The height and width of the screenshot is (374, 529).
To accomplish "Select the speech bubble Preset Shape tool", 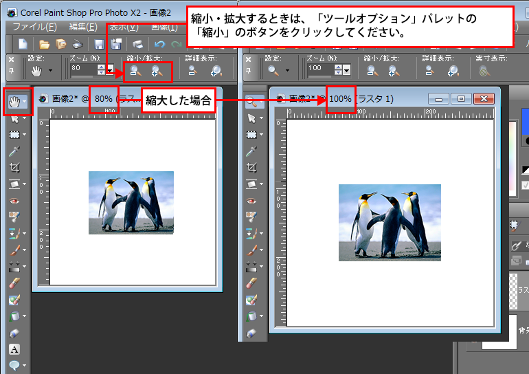I will pos(14,365).
